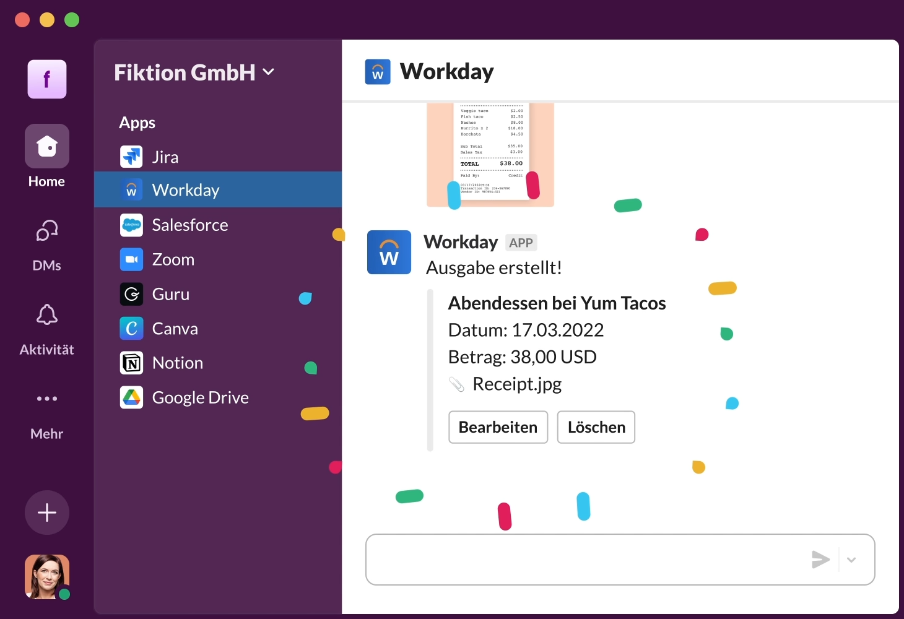Click the Salesforce cloud icon

[131, 225]
